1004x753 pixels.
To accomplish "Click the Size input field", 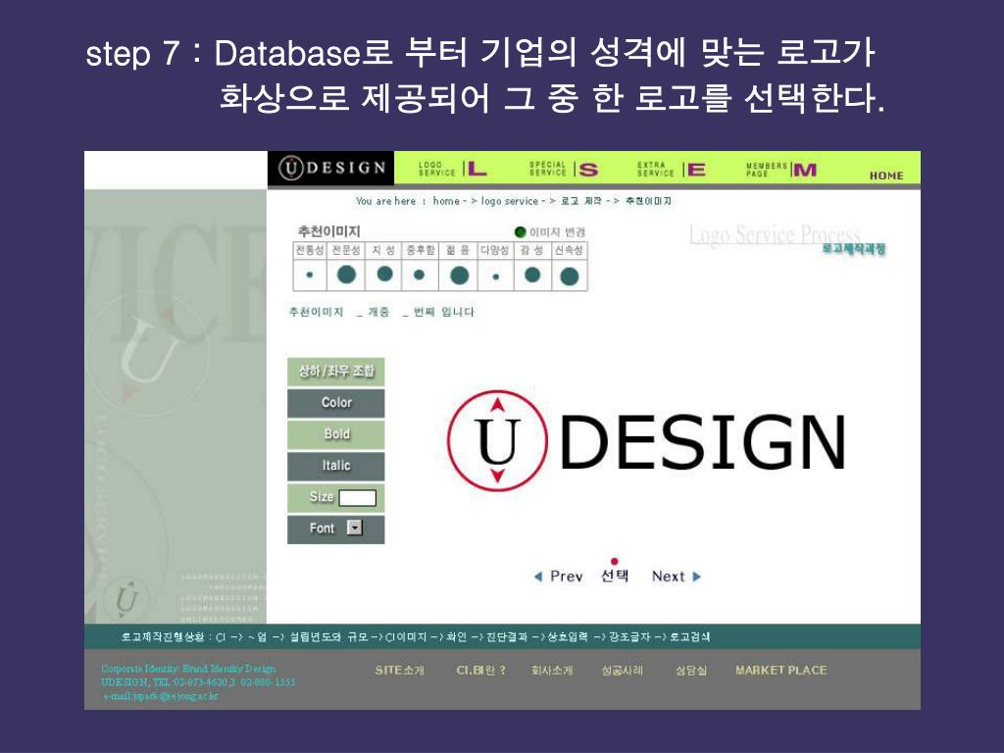I will click(x=357, y=497).
